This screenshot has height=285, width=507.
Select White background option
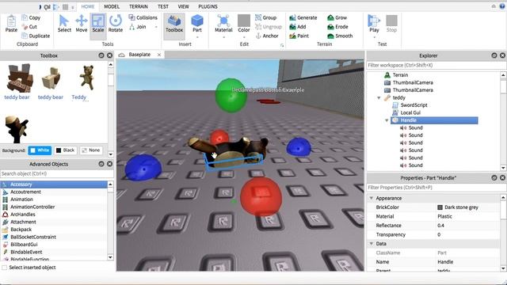point(40,150)
